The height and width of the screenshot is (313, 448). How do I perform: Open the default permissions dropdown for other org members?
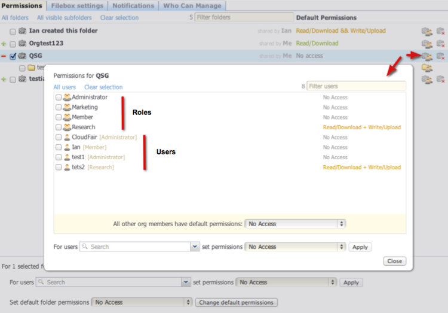click(x=295, y=224)
